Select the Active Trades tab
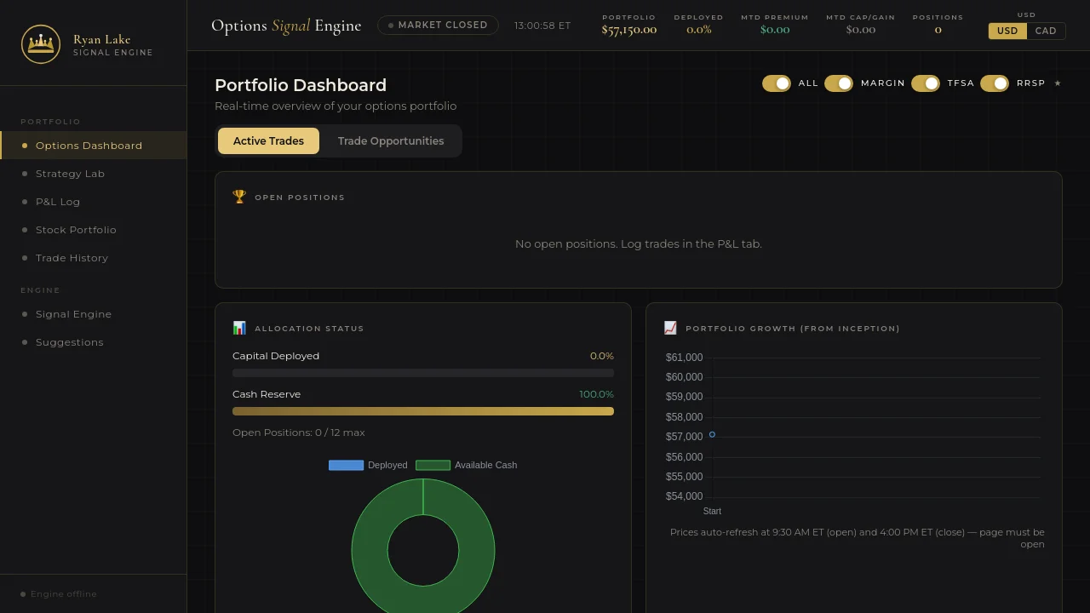Screen dimensions: 1090x613 pos(268,141)
